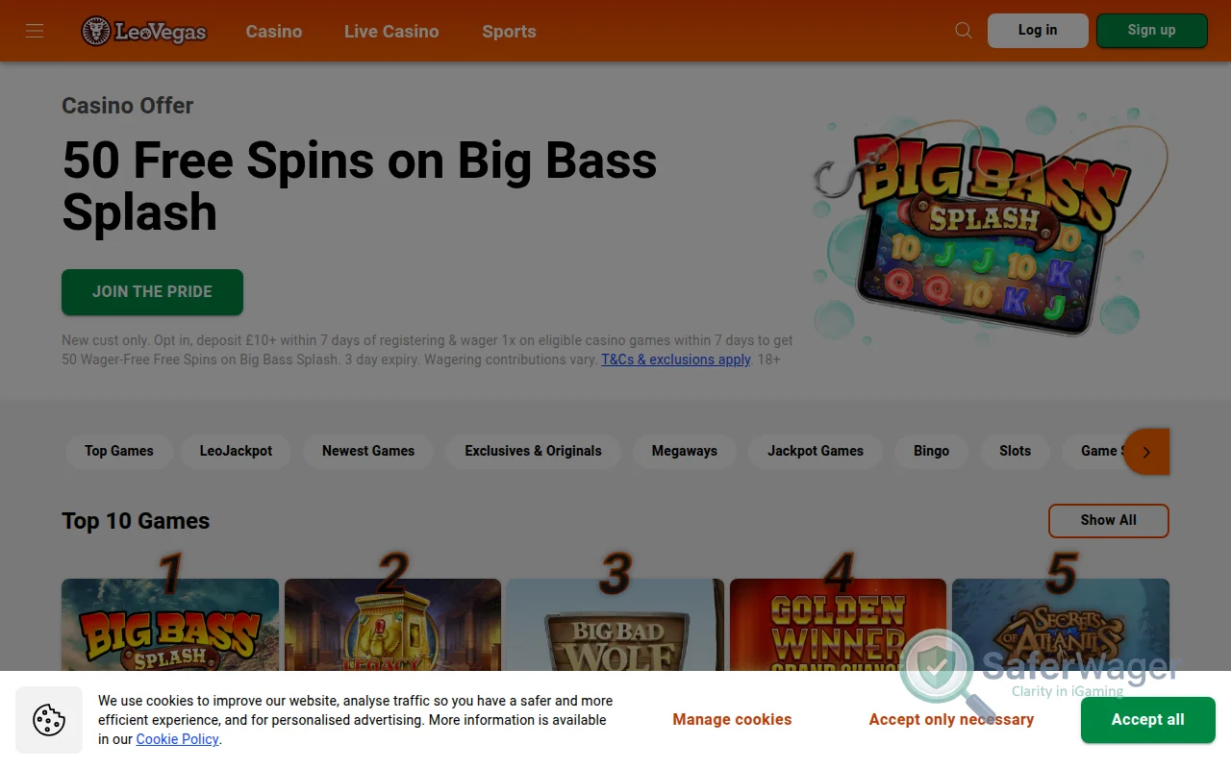Image resolution: width=1231 pixels, height=769 pixels.
Task: Click the LeoVegas lion logo
Action: click(144, 31)
